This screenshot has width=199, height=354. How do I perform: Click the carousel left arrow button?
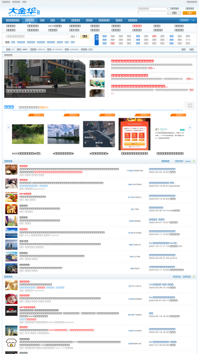tap(8, 127)
